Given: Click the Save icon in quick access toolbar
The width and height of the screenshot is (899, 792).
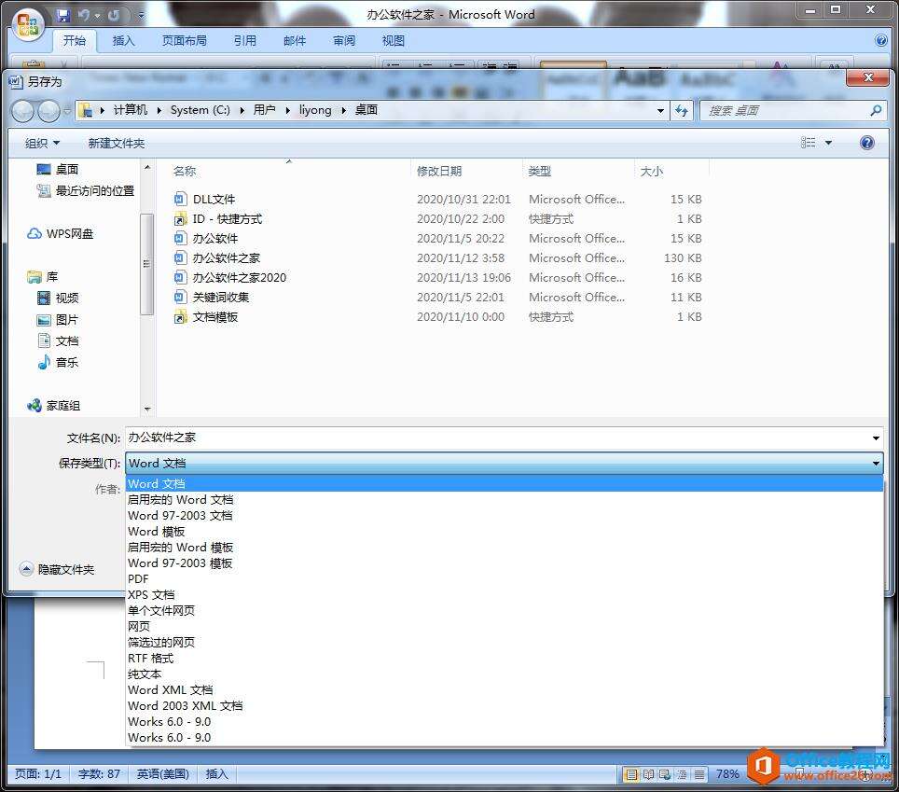Looking at the screenshot, I should (63, 16).
